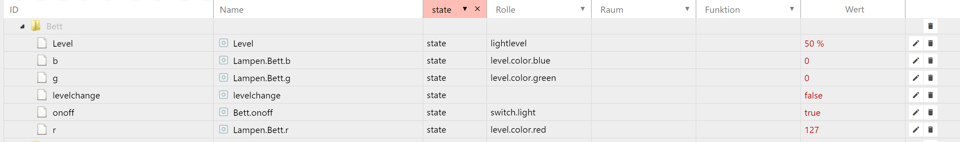Edit the Bett.onoff state entry

tap(916, 112)
